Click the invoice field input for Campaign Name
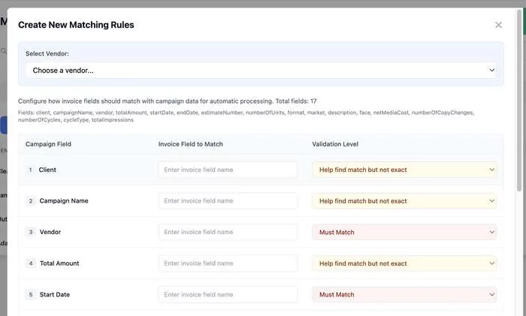526x316 pixels. [x=228, y=200]
